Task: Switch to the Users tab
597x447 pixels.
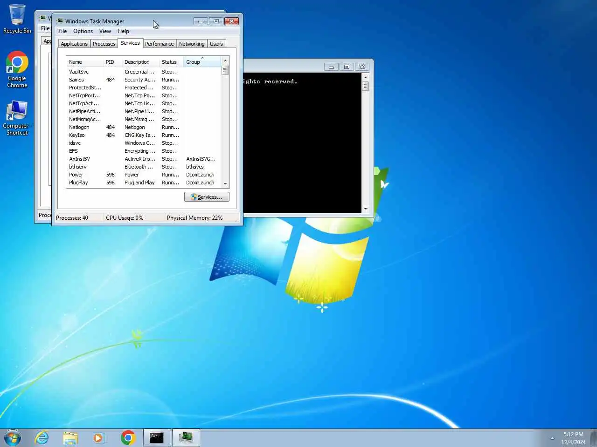Action: pyautogui.click(x=216, y=44)
